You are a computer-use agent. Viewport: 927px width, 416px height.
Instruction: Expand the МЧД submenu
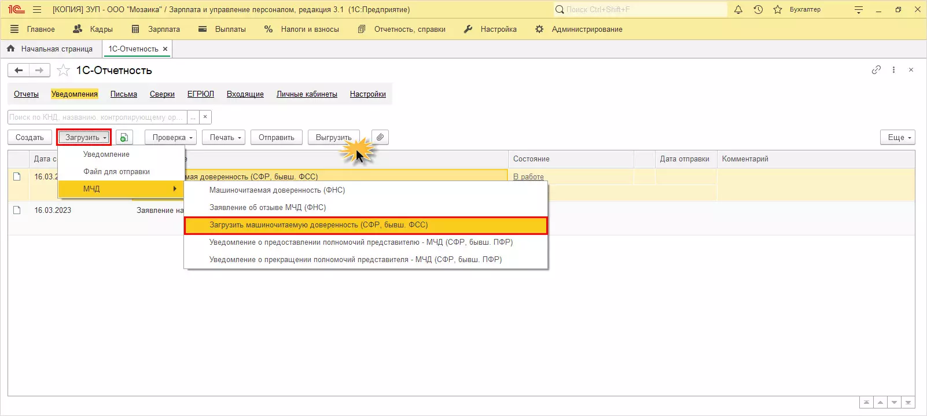120,189
